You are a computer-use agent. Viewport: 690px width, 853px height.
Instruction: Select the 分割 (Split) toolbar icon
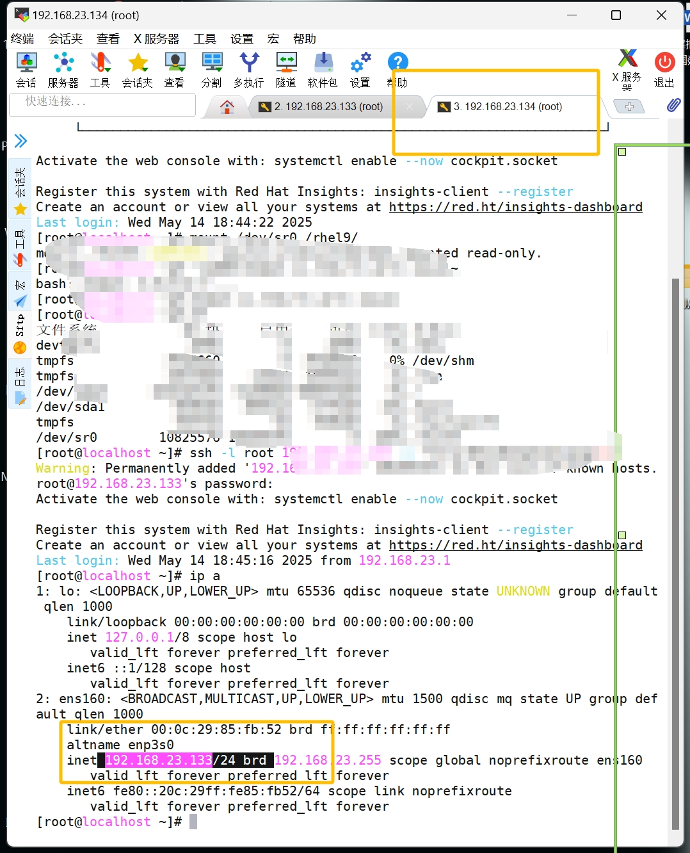pyautogui.click(x=212, y=70)
